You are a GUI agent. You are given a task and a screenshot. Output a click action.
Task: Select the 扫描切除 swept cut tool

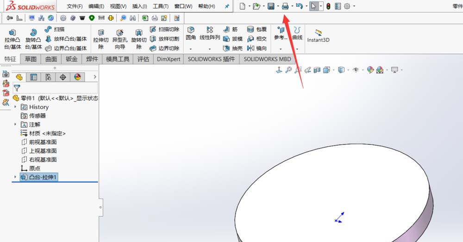coord(164,29)
